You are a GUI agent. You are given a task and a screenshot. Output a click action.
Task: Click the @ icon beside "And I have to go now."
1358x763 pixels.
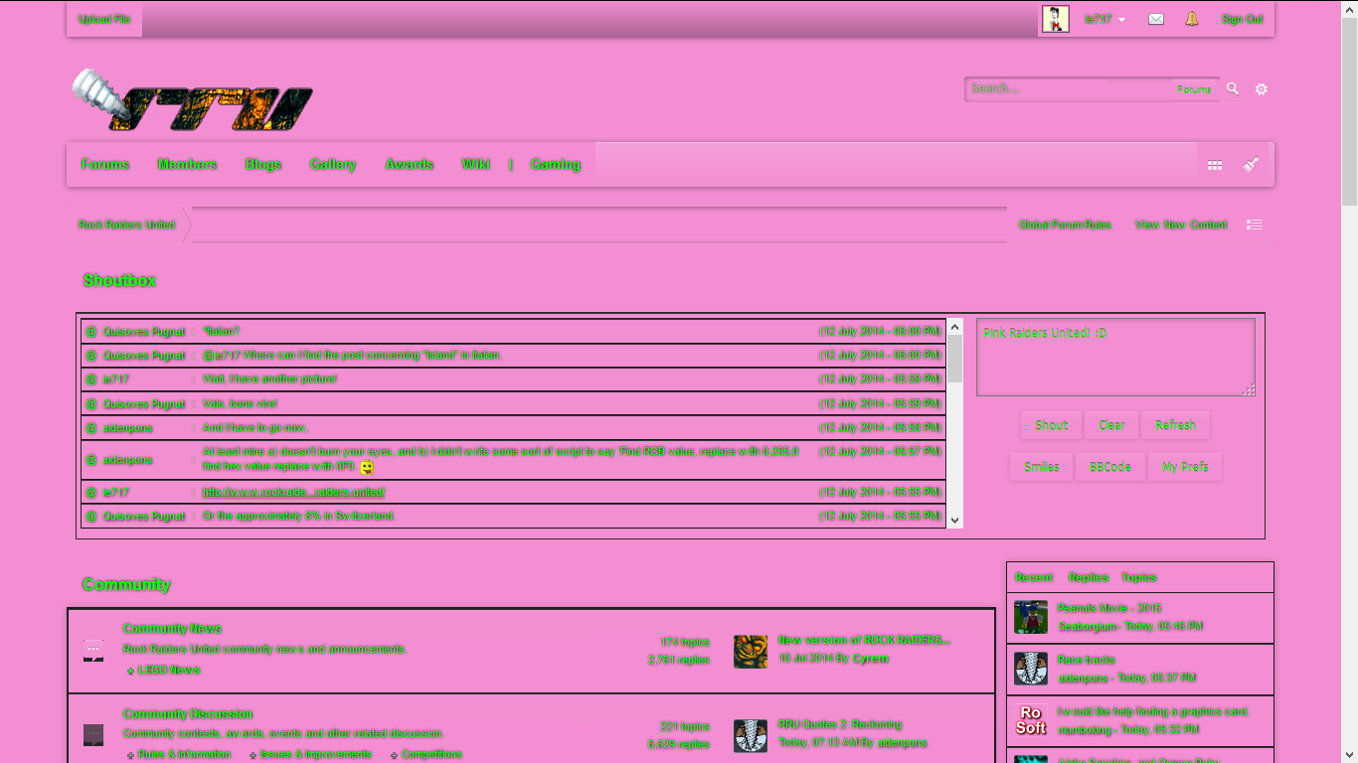[91, 427]
